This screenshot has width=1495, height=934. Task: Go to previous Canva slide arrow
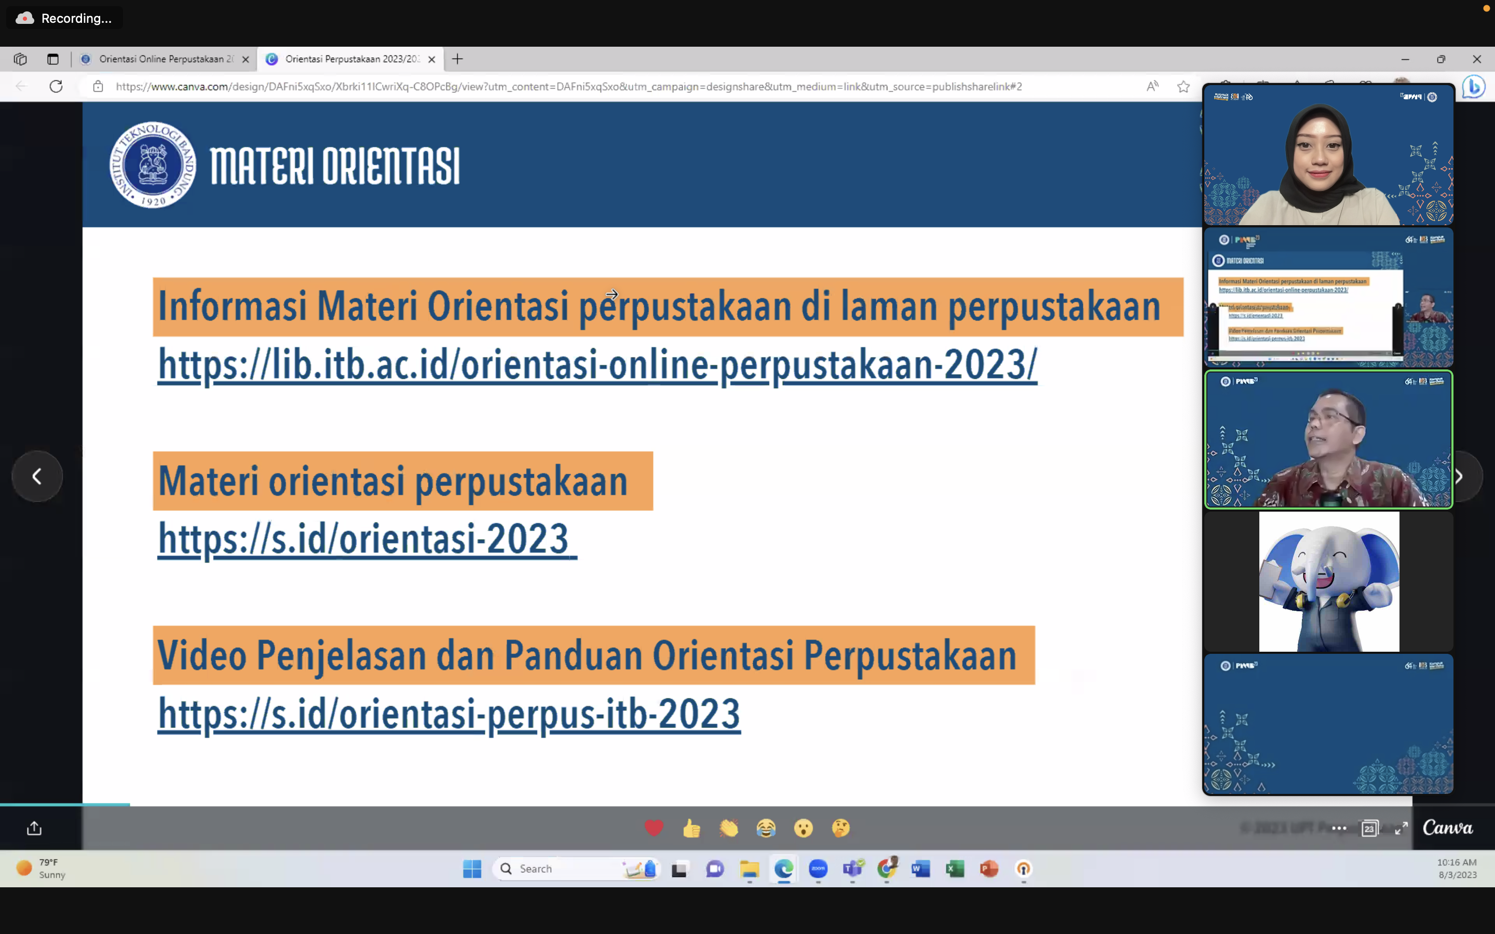(37, 476)
